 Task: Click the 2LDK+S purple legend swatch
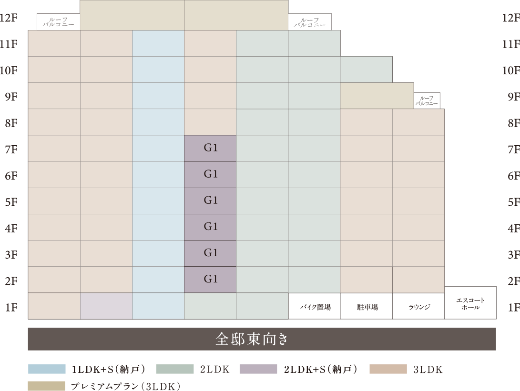tap(258, 369)
